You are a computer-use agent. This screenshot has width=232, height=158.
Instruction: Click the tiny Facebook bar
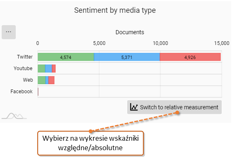point(38,92)
